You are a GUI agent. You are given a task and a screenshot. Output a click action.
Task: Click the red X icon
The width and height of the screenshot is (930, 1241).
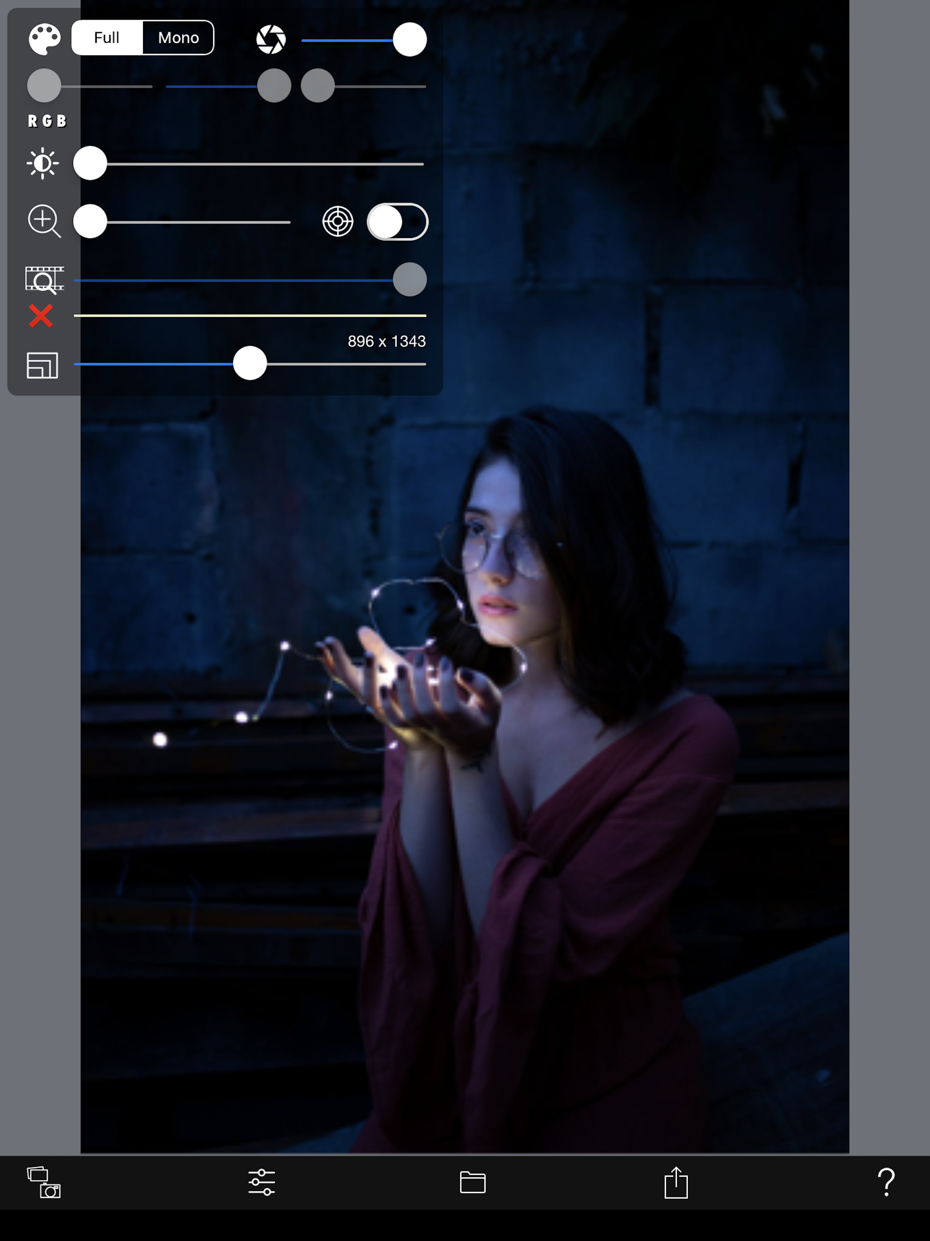[x=41, y=316]
